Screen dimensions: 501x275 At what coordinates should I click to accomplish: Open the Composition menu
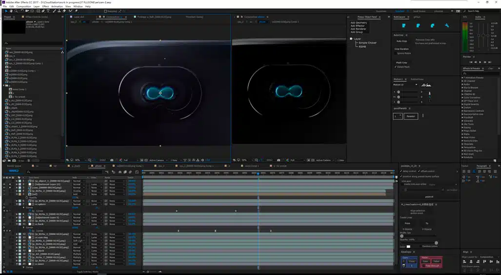pos(23,6)
